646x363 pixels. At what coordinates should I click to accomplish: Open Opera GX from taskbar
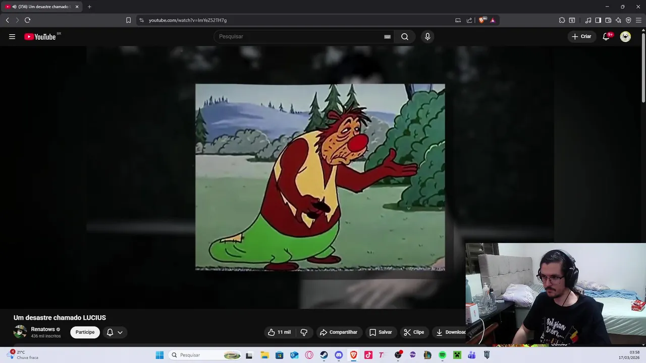click(309, 355)
